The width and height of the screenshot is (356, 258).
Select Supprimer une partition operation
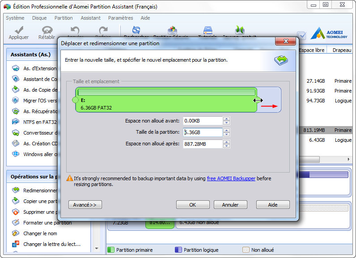click(x=40, y=212)
